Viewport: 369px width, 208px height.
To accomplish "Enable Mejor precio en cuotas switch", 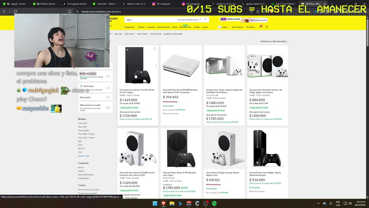I will pos(108,107).
